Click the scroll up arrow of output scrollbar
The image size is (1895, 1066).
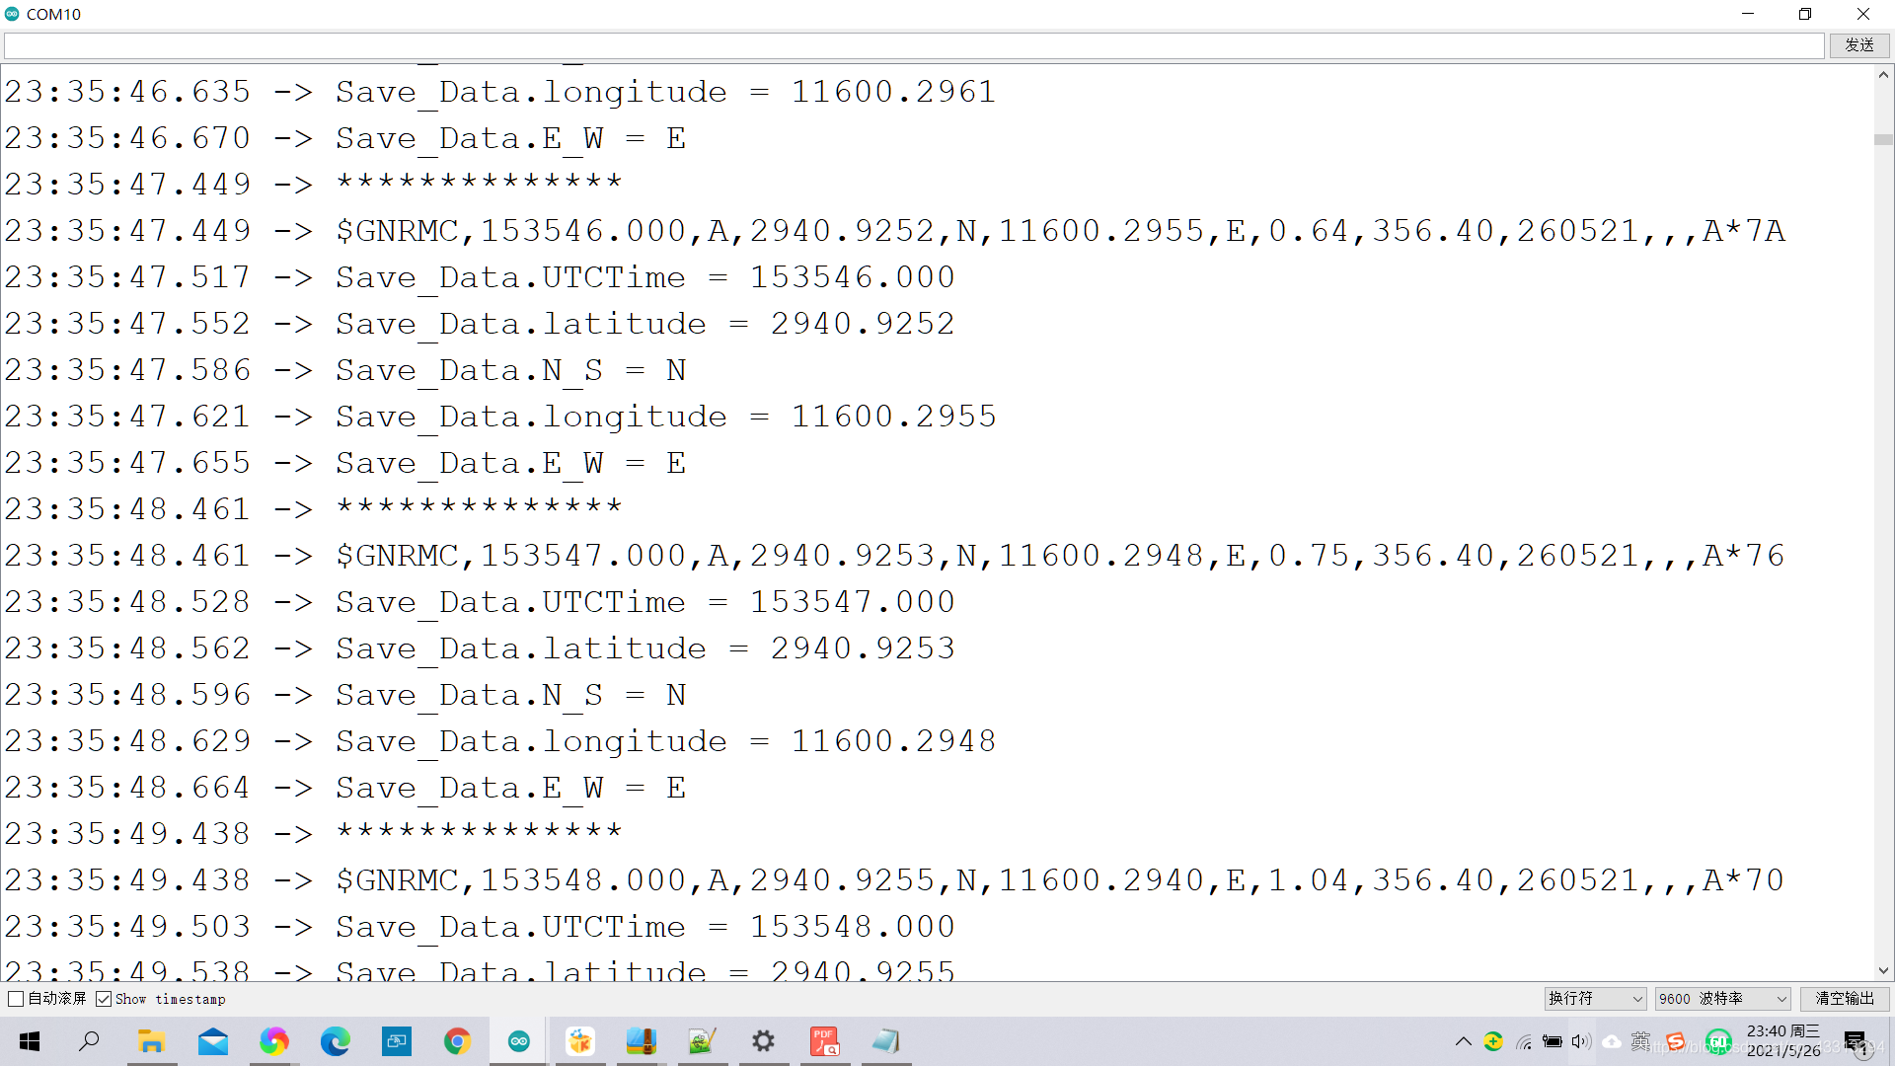[x=1883, y=75]
